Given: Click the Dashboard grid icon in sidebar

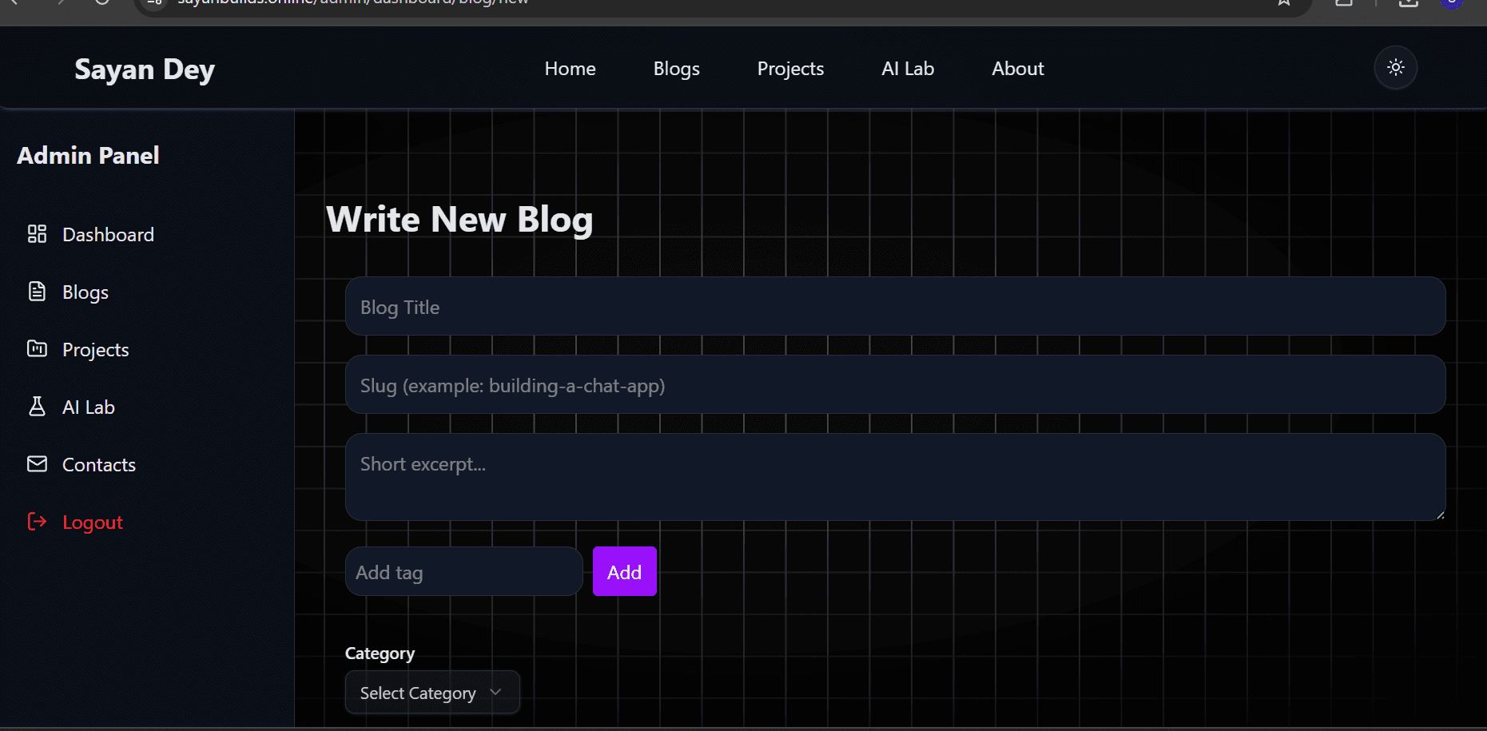Looking at the screenshot, I should 37,234.
